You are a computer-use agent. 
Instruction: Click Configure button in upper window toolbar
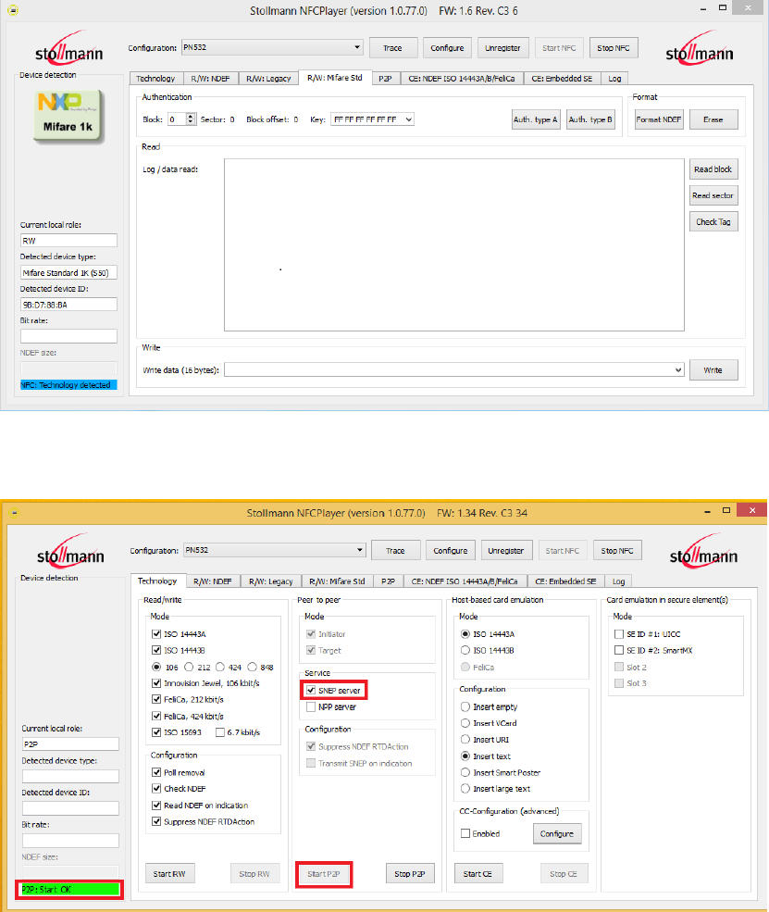click(x=447, y=48)
